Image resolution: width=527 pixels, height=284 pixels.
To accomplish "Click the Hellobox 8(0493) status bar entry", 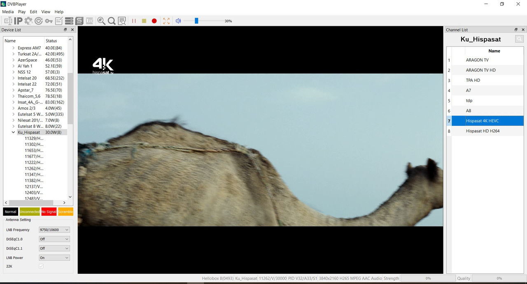I will click(x=217, y=278).
